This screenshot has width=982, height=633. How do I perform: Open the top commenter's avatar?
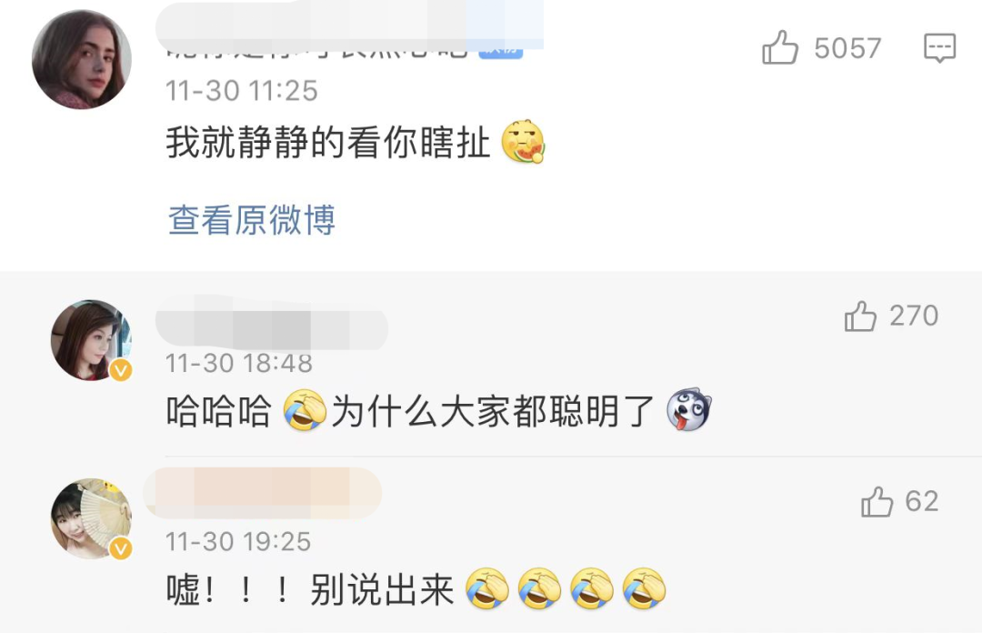point(82,60)
